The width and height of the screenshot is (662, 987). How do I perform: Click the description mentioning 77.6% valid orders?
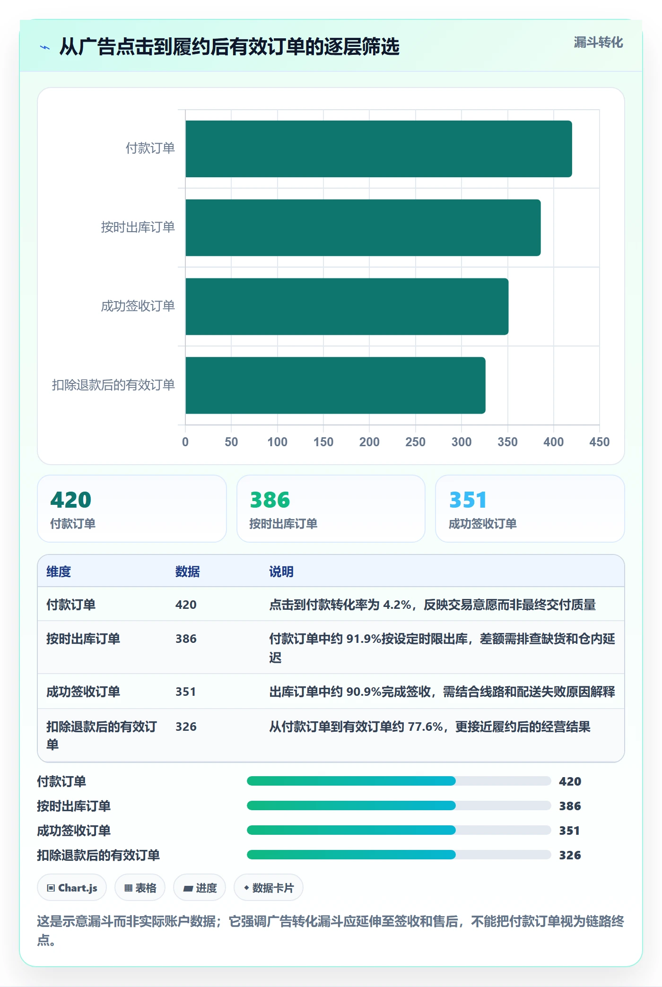(430, 727)
